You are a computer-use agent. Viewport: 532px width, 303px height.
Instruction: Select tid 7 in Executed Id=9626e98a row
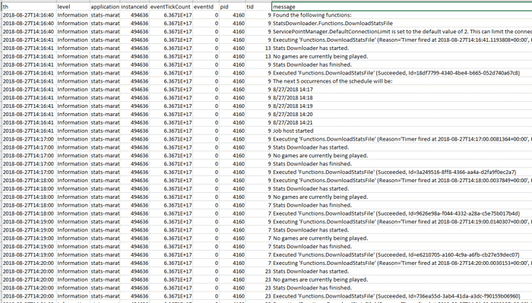point(258,213)
